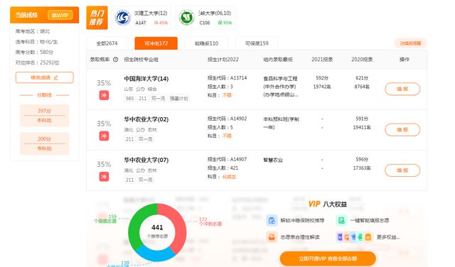Click the 一键智能填报志愿 green icon
The image size is (455, 267).
(x=341, y=220)
